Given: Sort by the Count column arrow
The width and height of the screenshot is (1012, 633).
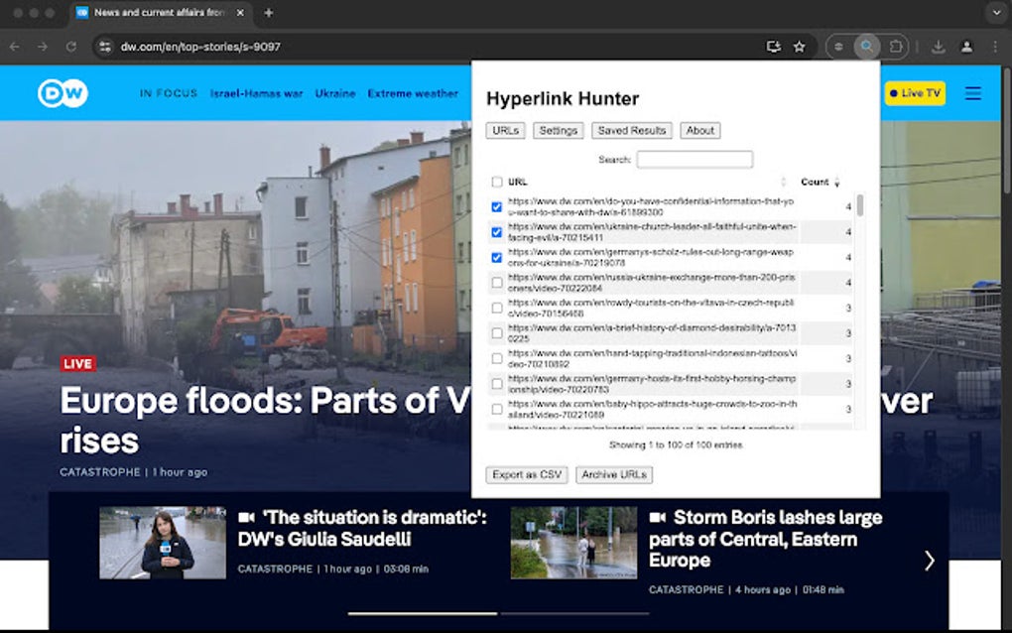Looking at the screenshot, I should click(838, 183).
